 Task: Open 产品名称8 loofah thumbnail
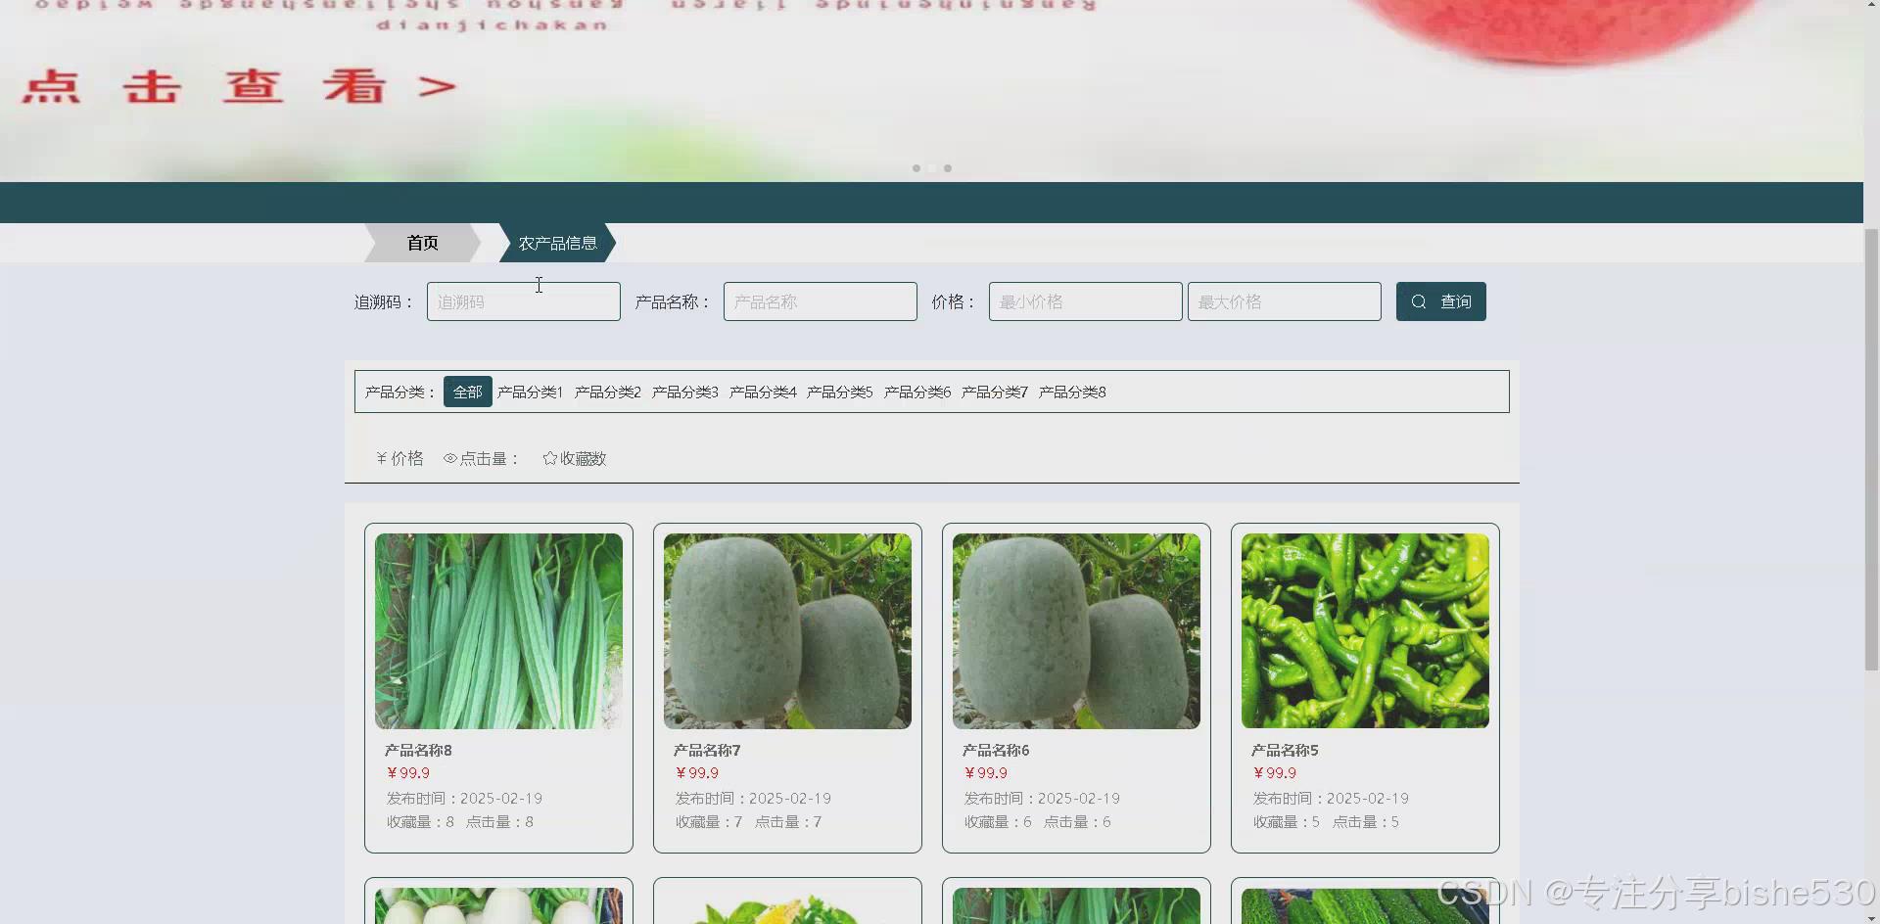(x=498, y=631)
